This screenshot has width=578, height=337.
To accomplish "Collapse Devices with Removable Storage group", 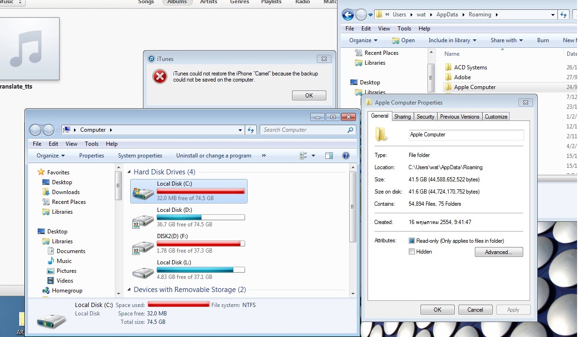I will (x=130, y=290).
